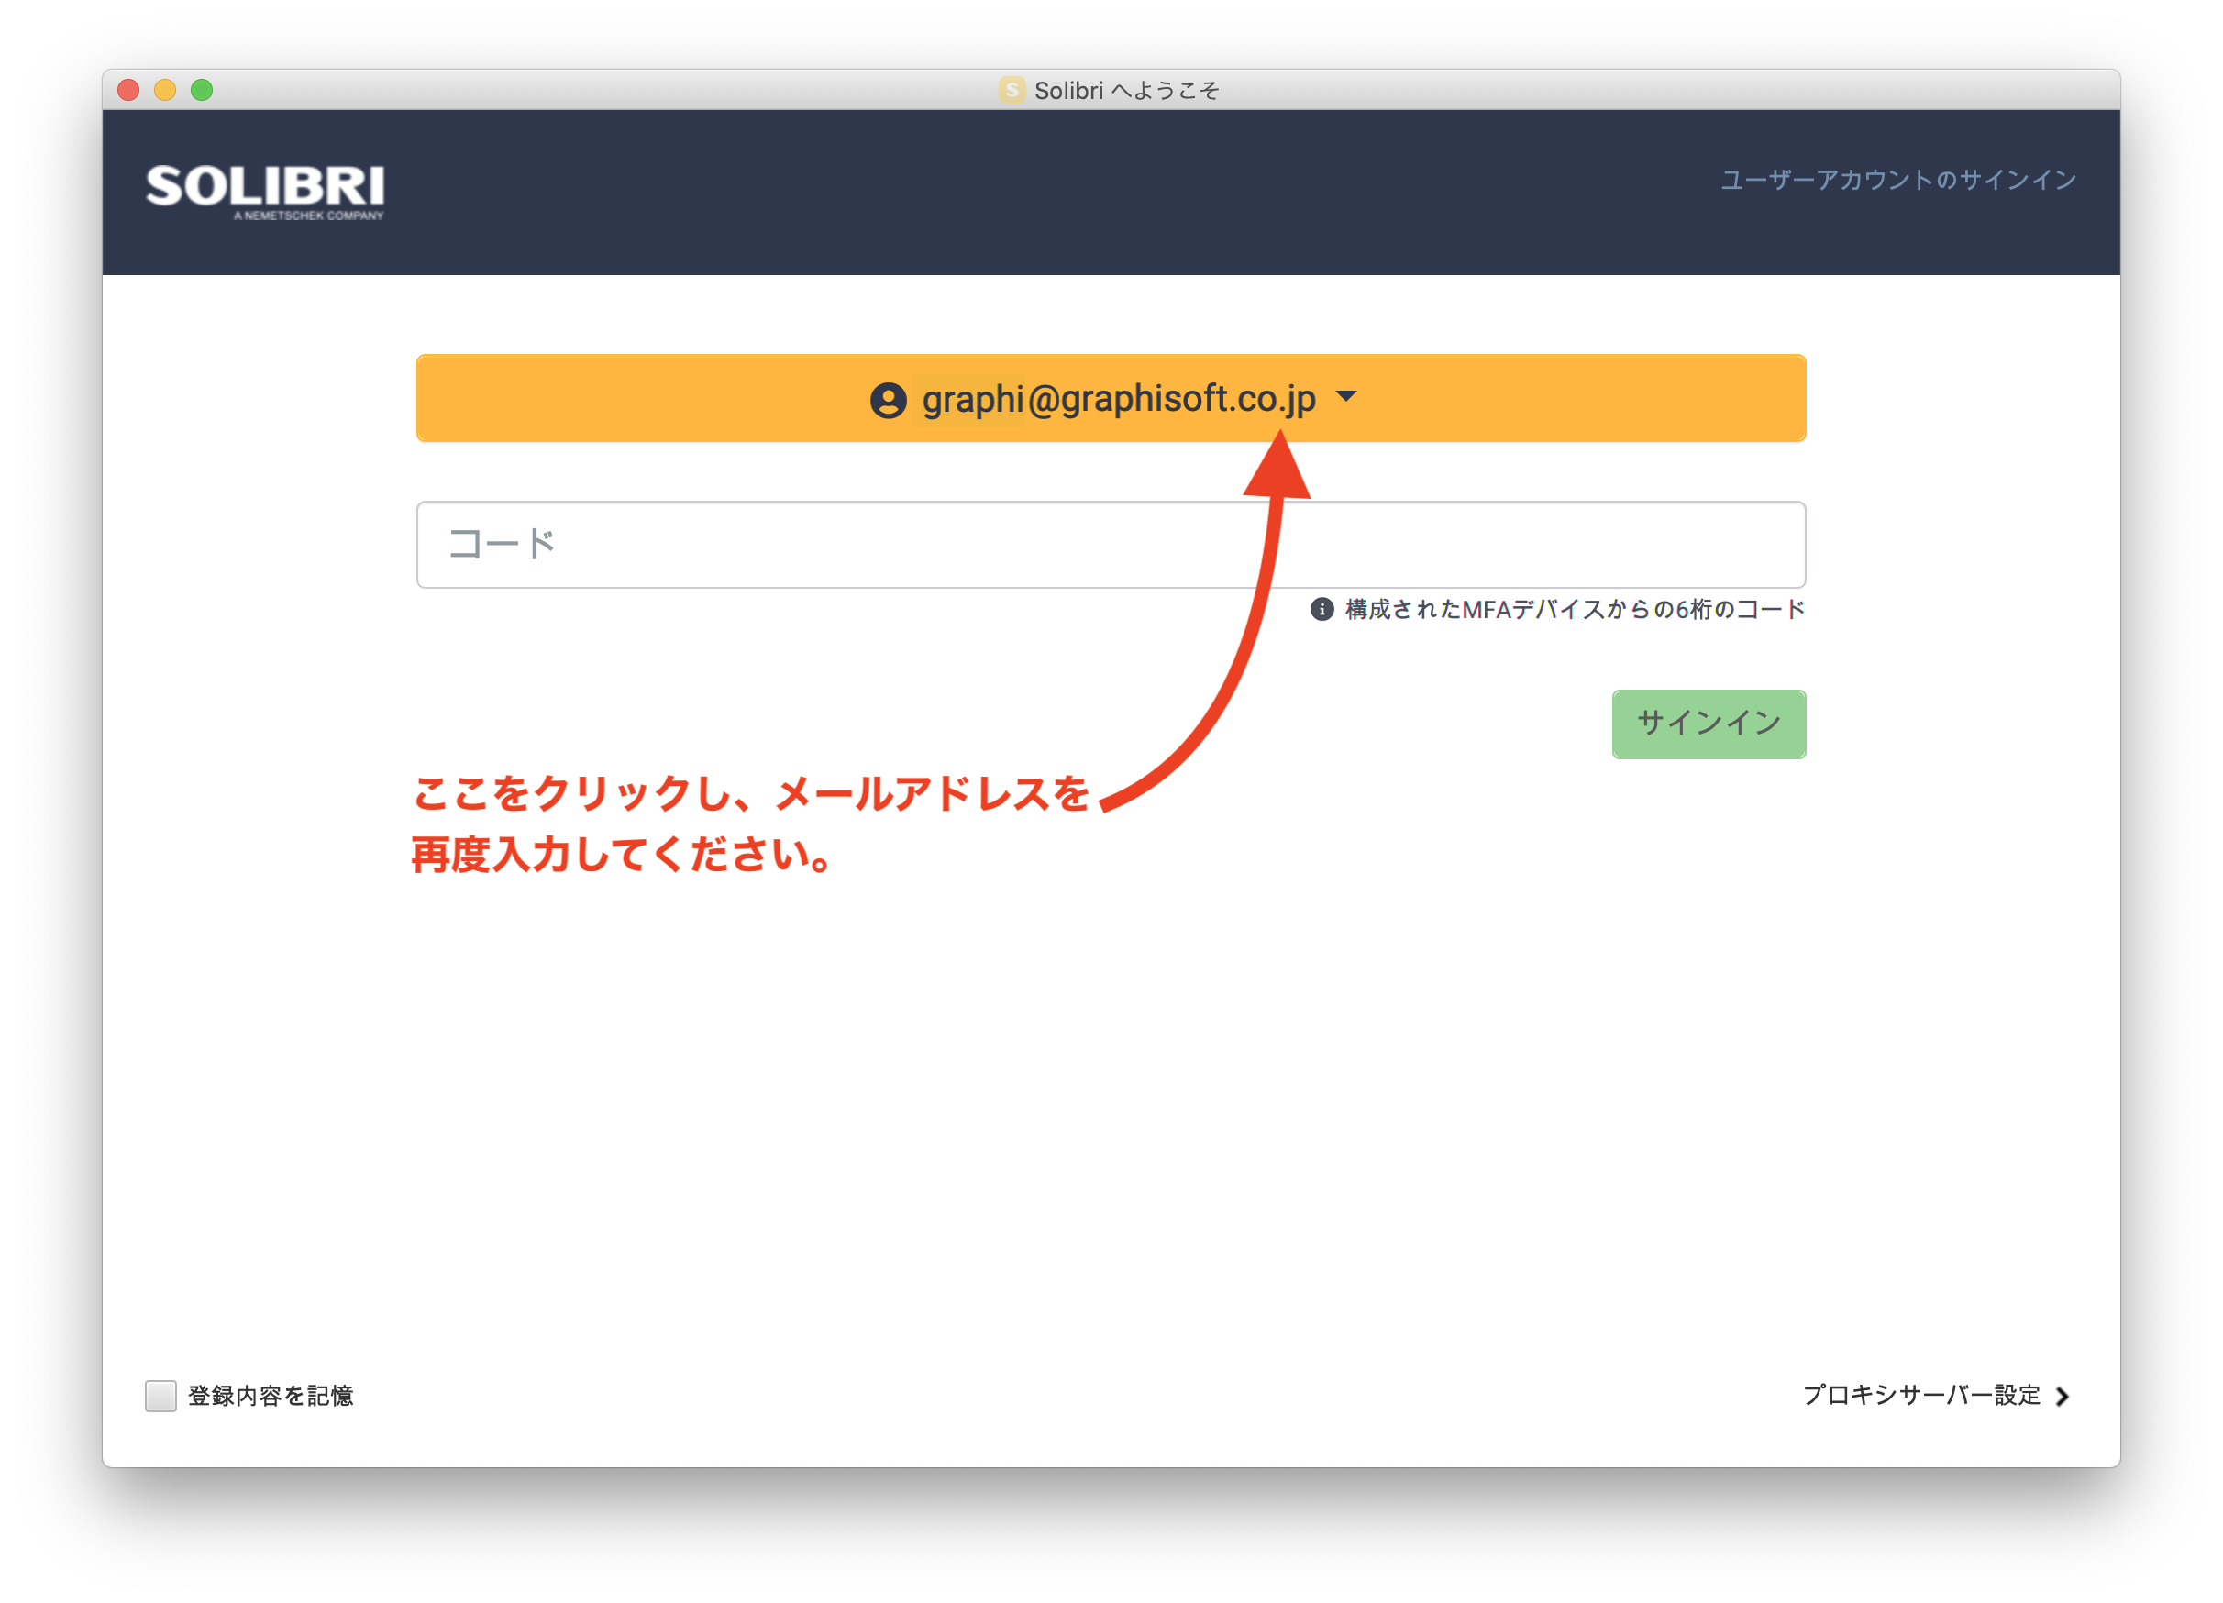The image size is (2223, 1603).
Task: Click the 6桁のコード MFA hint text
Action: click(x=1574, y=610)
